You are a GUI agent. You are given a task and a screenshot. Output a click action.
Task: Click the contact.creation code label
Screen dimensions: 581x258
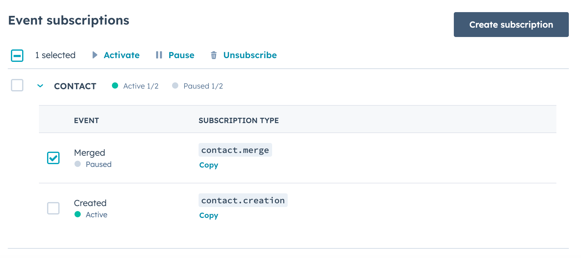coord(243,200)
